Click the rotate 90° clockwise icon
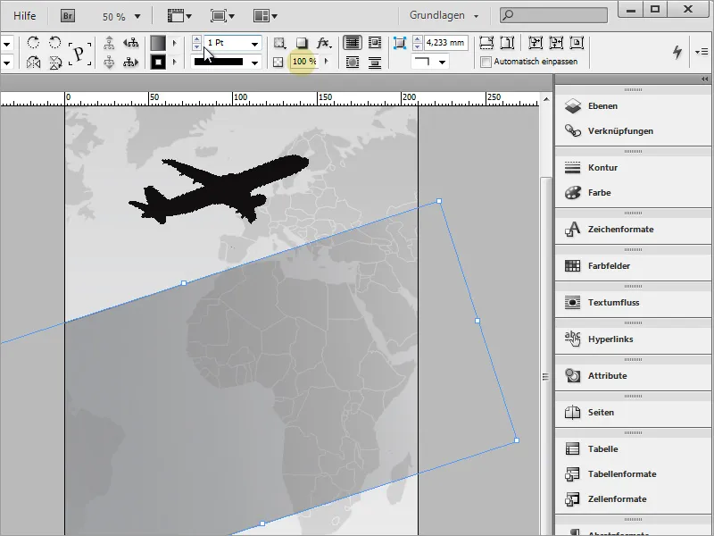Viewport: 714px width, 536px height. tap(34, 43)
